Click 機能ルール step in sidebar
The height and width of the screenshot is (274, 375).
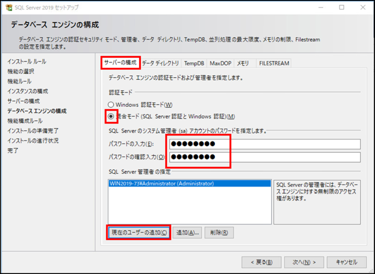(x=19, y=82)
